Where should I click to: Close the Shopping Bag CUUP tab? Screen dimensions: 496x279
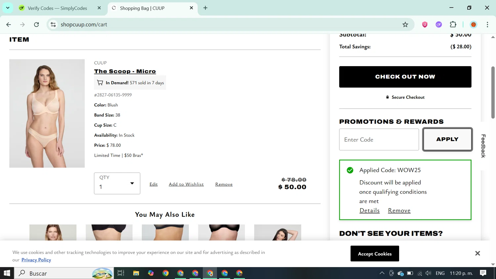(191, 8)
